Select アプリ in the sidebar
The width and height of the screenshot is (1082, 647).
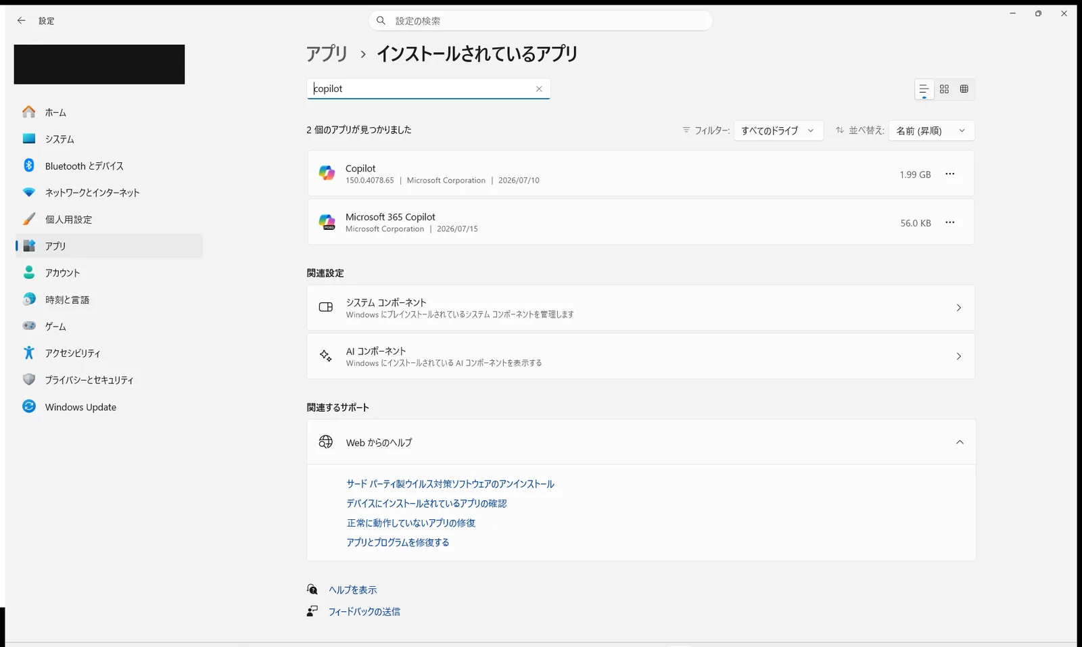tap(108, 246)
